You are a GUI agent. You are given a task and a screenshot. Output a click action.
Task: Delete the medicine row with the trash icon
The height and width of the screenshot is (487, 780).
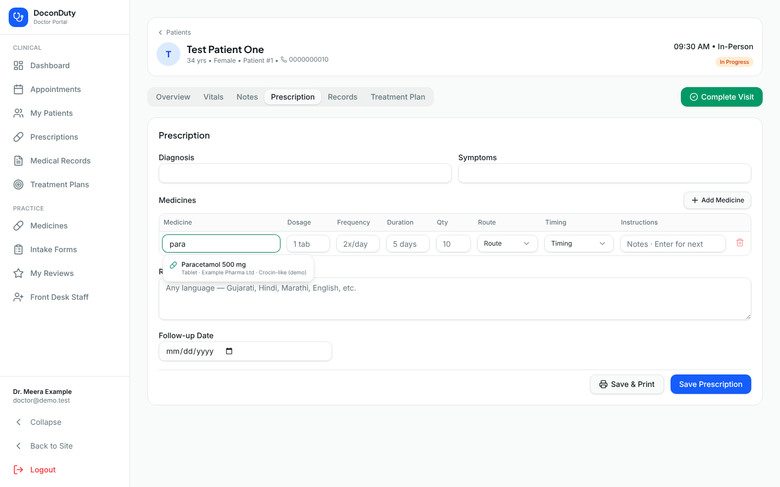pos(740,243)
